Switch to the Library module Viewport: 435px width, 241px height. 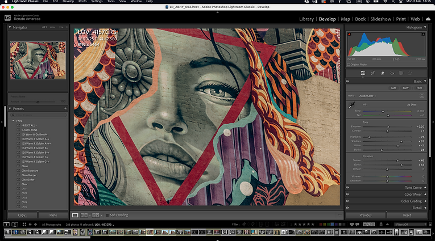tap(306, 19)
